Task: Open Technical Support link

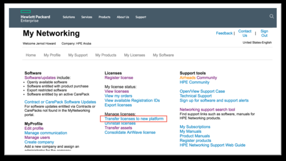Action: point(196,96)
